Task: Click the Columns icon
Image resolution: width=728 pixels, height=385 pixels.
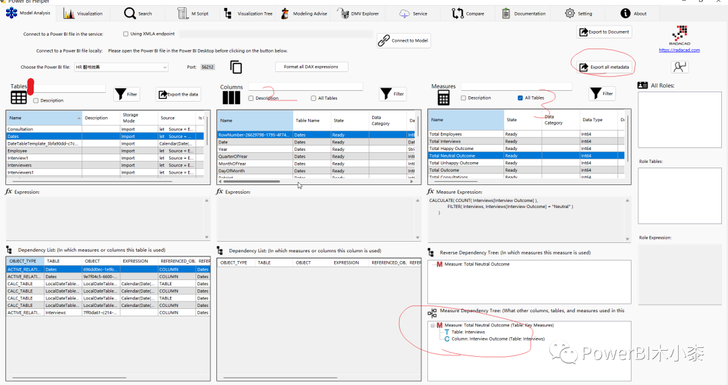Action: pyautogui.click(x=231, y=98)
